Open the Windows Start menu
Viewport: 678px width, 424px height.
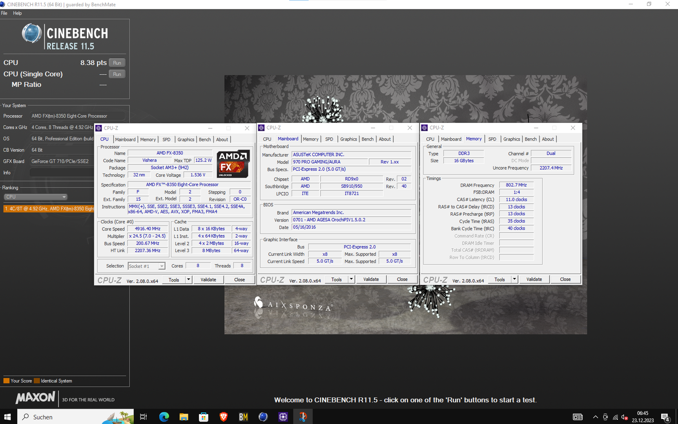[8, 417]
